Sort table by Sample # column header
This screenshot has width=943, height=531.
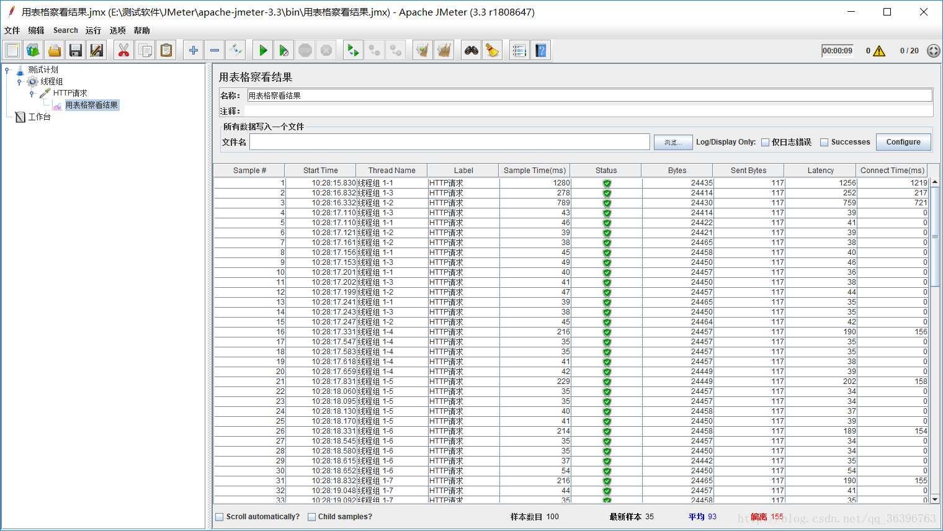tap(249, 171)
